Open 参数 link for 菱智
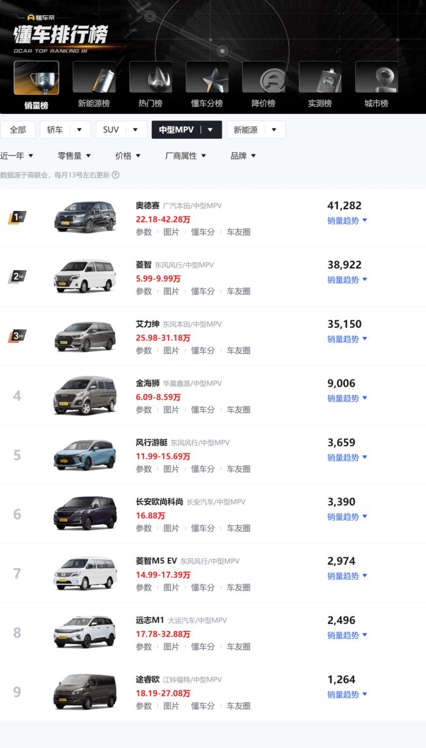 point(144,291)
